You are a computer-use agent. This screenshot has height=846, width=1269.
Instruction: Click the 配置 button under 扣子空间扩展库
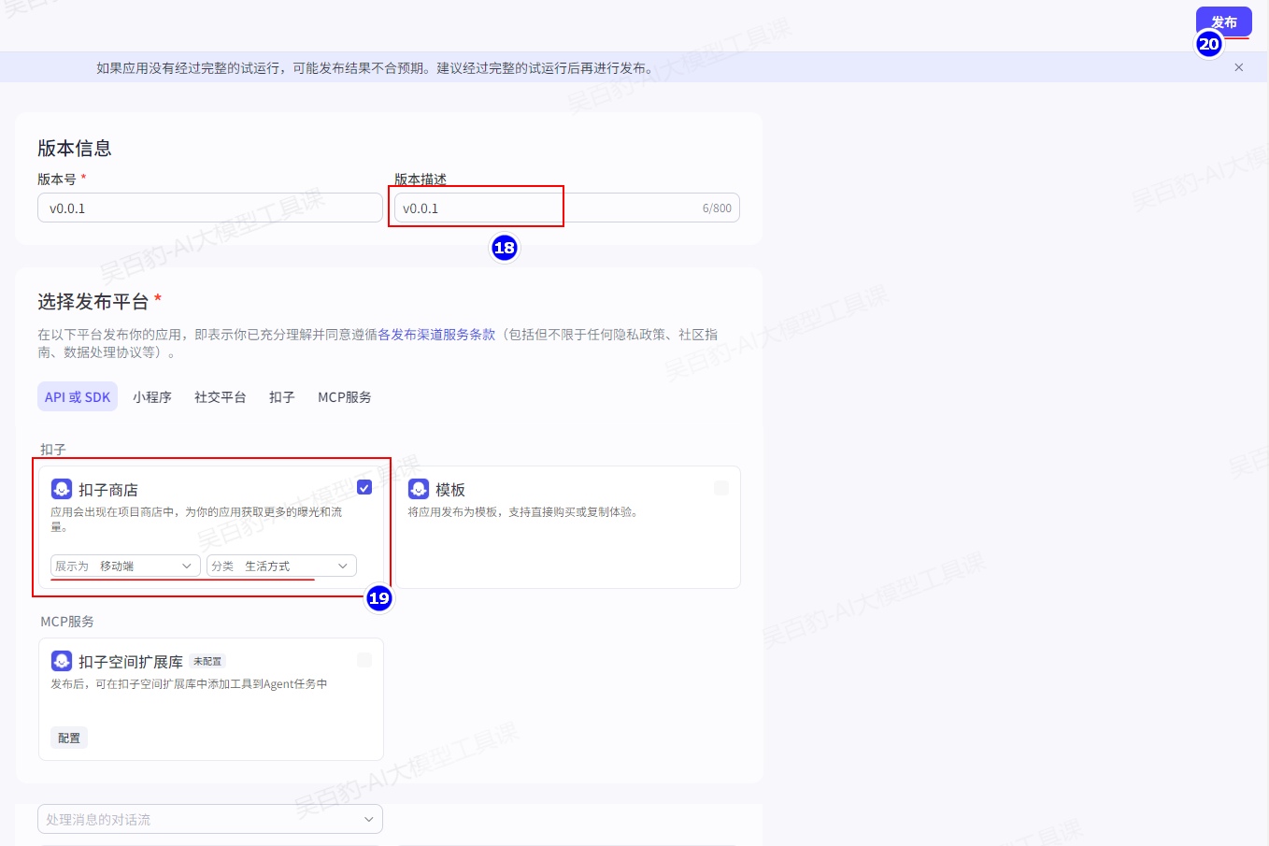point(69,738)
